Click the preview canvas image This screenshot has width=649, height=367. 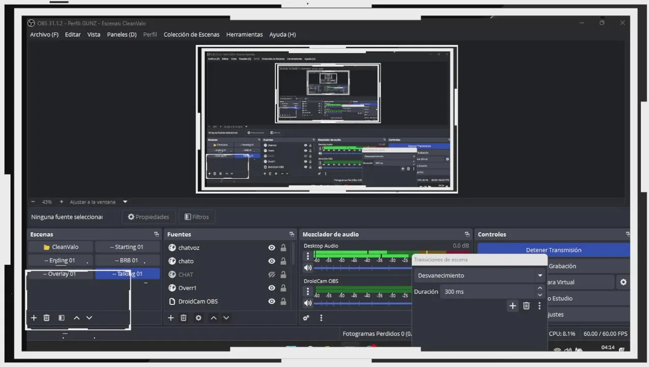(x=327, y=119)
